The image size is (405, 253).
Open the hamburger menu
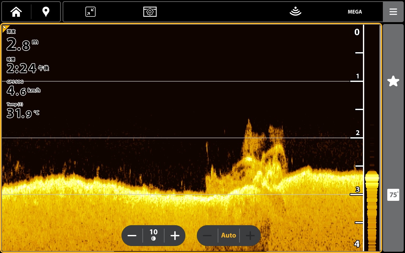[x=393, y=12]
